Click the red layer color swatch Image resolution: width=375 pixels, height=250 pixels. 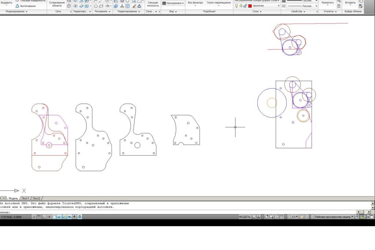coord(250,6)
